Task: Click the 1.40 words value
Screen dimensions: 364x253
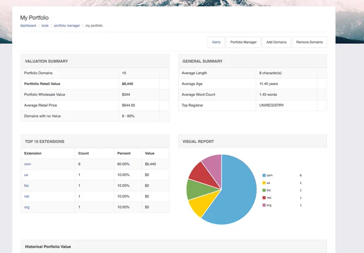Action: 268,94
